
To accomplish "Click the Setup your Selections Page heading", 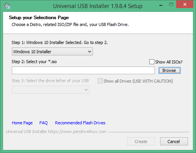I will (x=39, y=18).
